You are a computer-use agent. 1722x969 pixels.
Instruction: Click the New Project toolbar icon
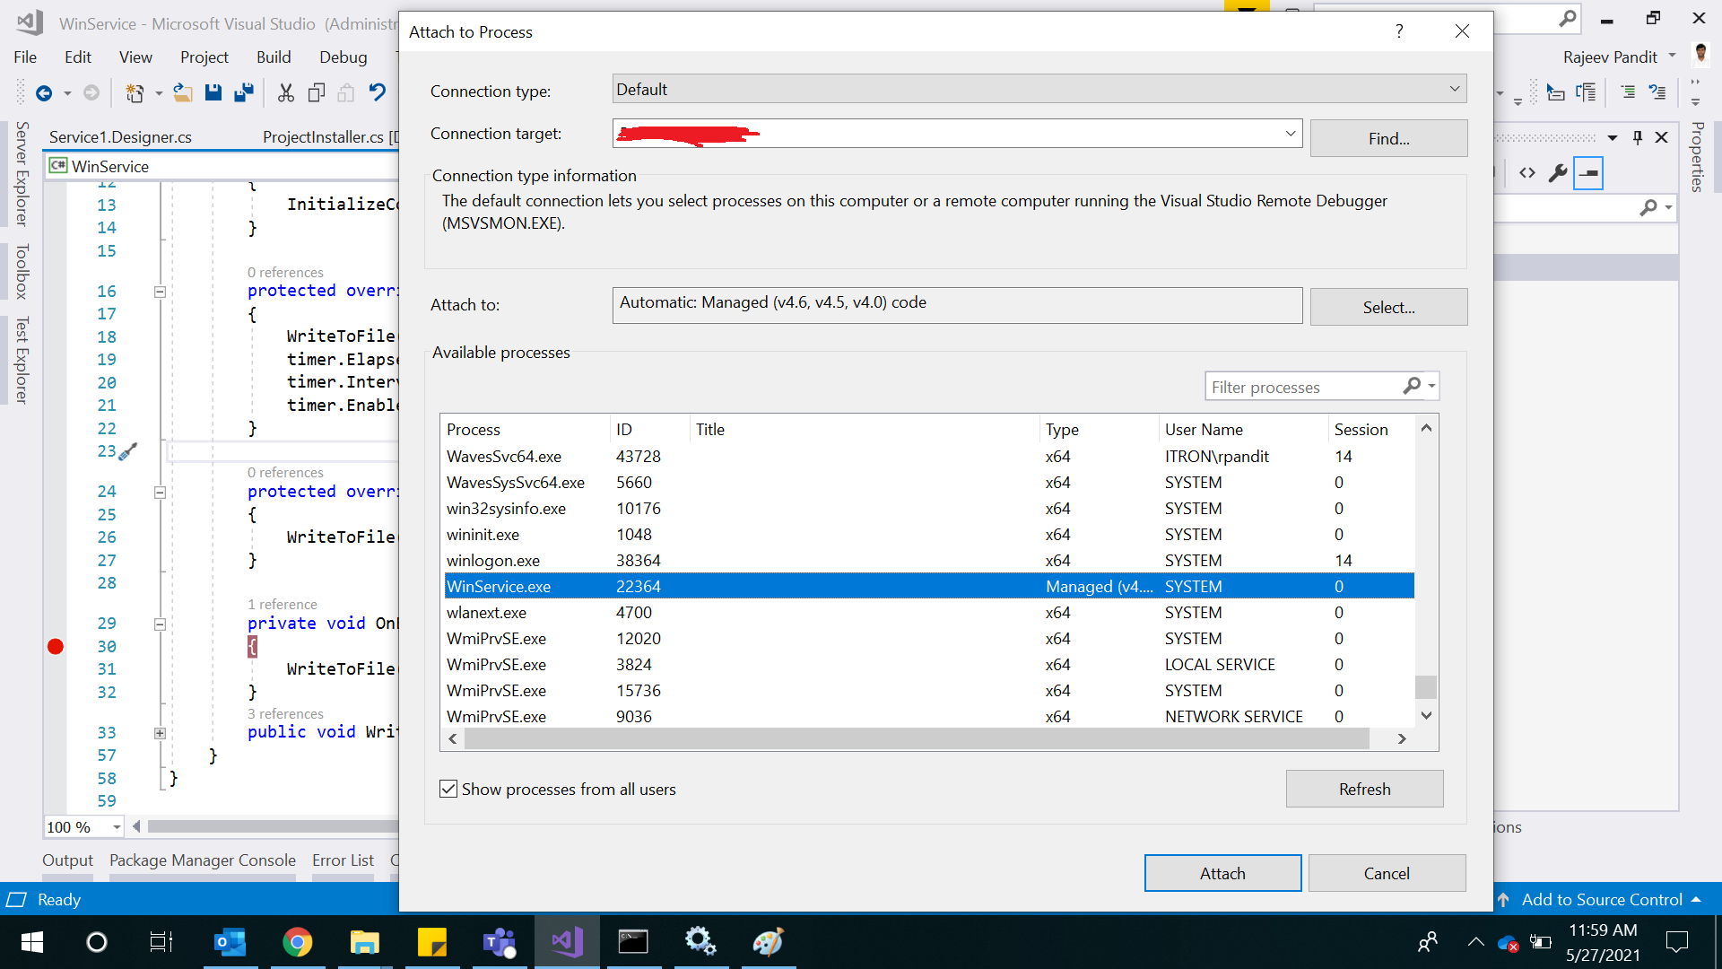pyautogui.click(x=136, y=92)
